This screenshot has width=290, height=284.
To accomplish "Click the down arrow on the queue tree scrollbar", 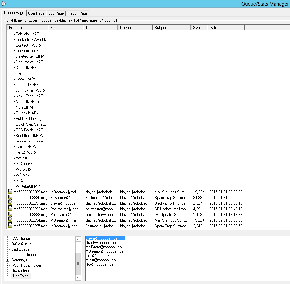I will 78,278.
